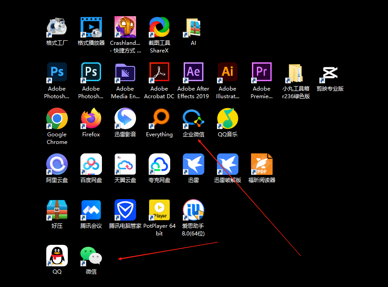Click the 微信 WeChat shortcut

click(x=91, y=256)
